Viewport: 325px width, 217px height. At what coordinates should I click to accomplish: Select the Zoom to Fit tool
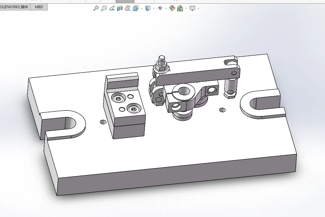pos(96,8)
